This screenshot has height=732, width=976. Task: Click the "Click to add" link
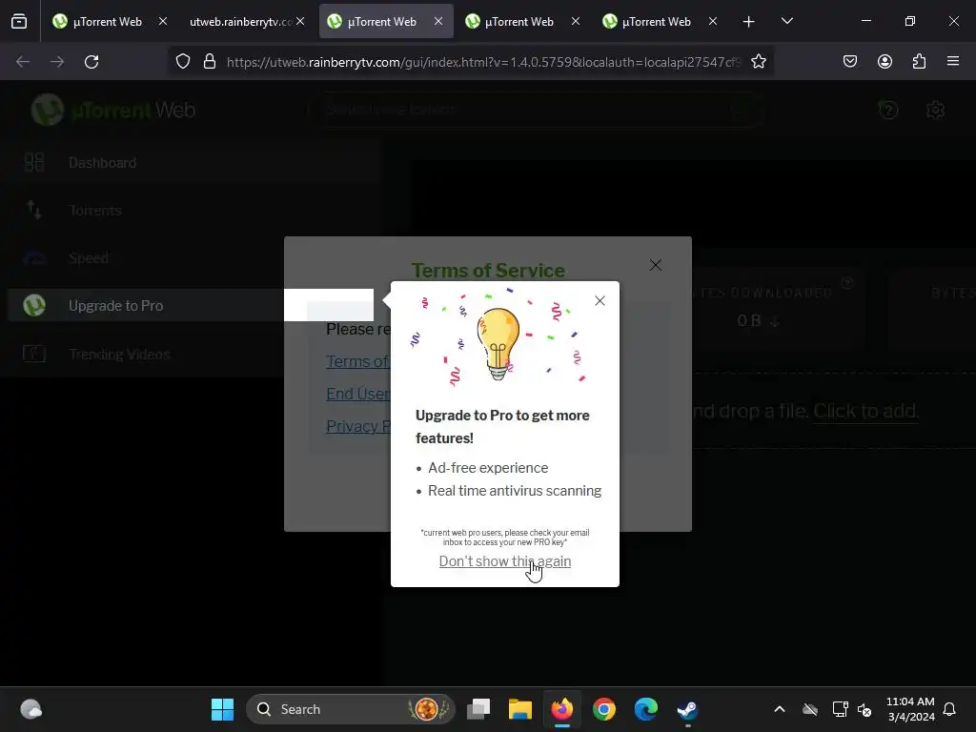tap(865, 411)
